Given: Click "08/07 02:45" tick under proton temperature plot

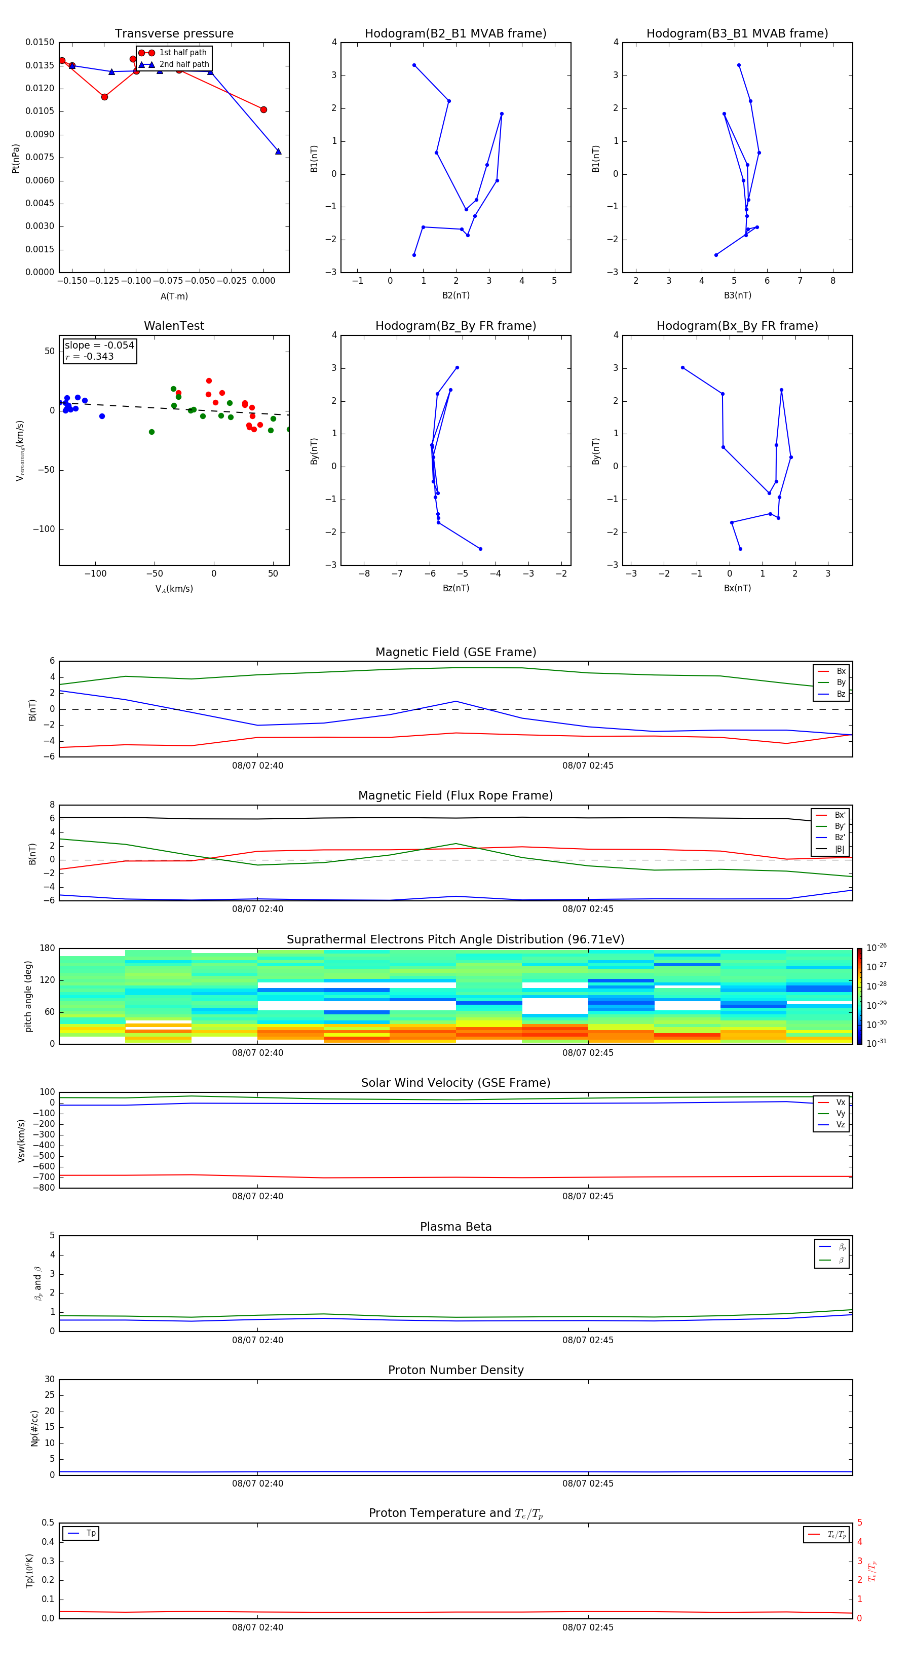Looking at the screenshot, I should tap(588, 1628).
